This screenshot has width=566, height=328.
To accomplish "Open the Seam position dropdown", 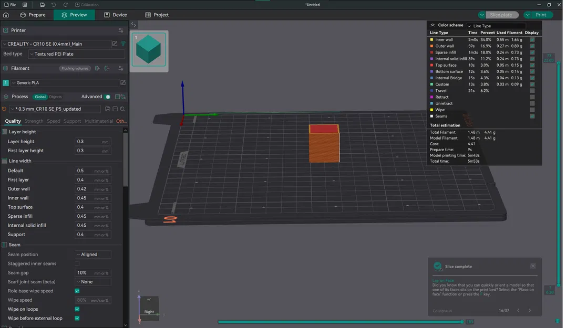I will (x=92, y=255).
